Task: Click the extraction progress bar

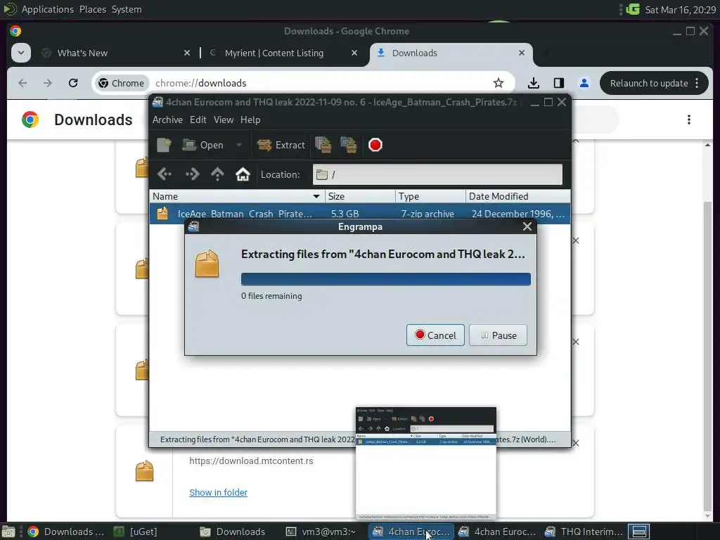Action: (386, 279)
